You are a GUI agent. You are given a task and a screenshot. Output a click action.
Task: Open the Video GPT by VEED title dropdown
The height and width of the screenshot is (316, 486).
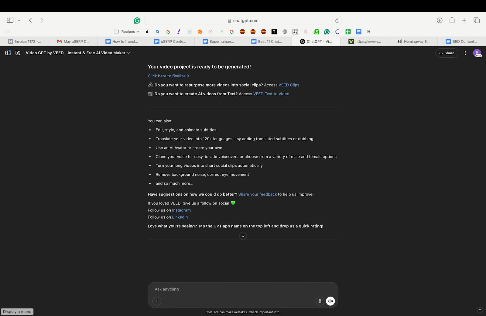tap(78, 53)
